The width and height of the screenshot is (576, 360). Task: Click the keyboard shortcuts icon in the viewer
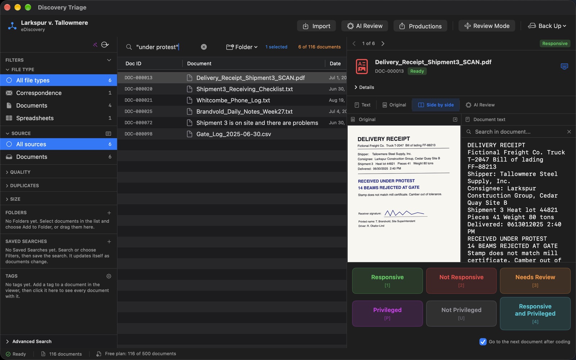(x=564, y=66)
